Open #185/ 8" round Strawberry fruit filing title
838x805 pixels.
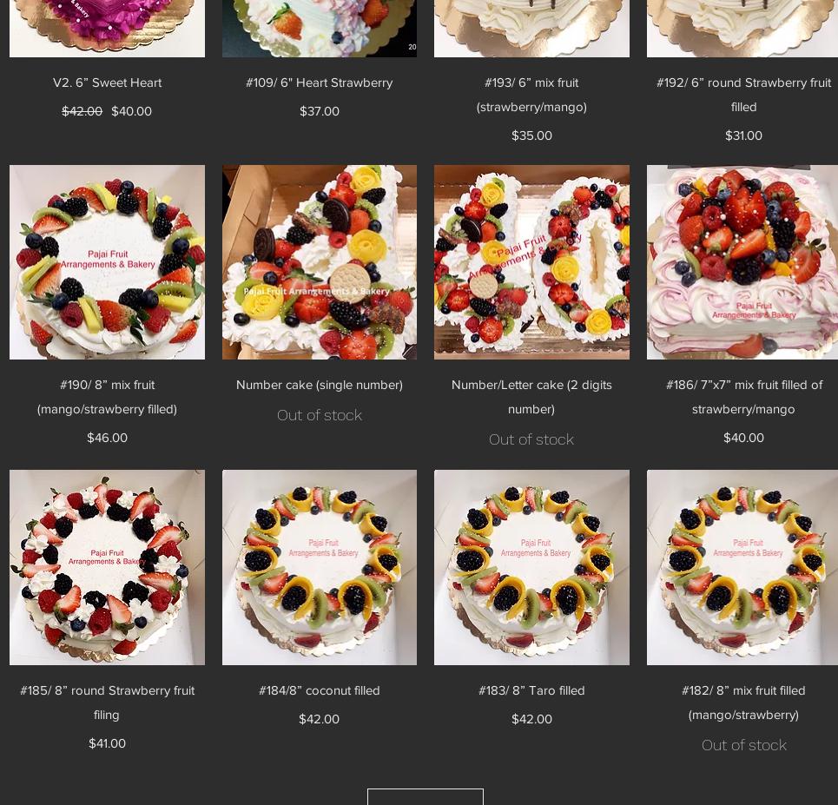[x=107, y=703]
